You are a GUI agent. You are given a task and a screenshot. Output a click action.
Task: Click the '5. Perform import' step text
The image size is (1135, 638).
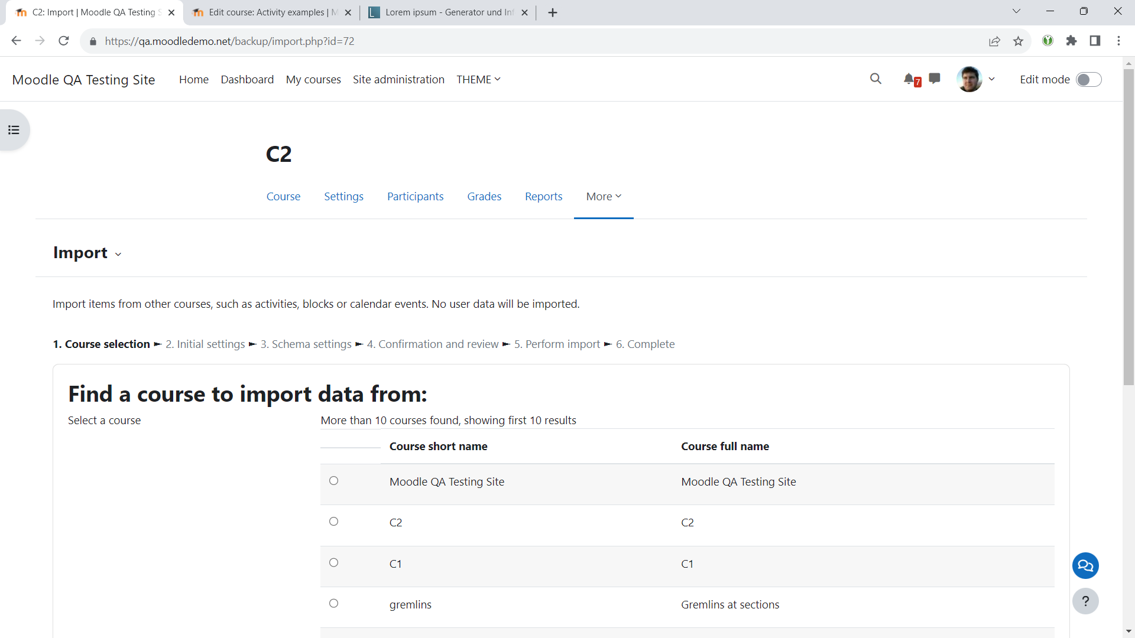(x=557, y=344)
